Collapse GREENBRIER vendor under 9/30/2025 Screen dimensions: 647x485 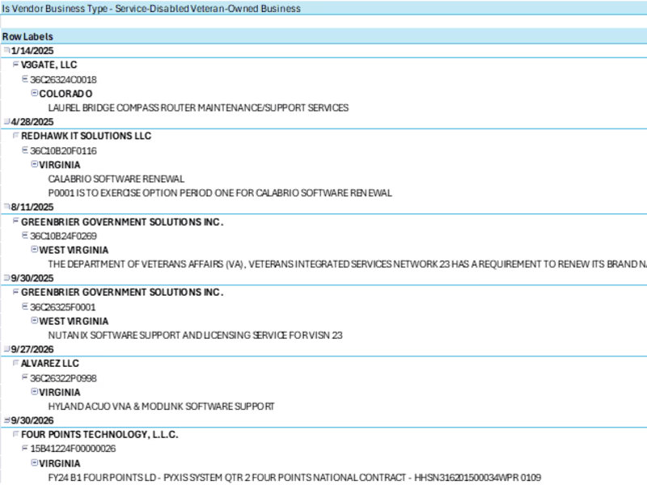[x=15, y=292]
